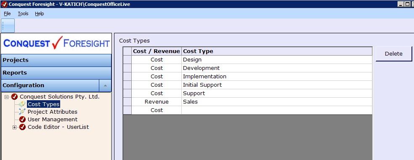The image size is (414, 160).
Task: Select row header of the Design row
Action: [127, 60]
